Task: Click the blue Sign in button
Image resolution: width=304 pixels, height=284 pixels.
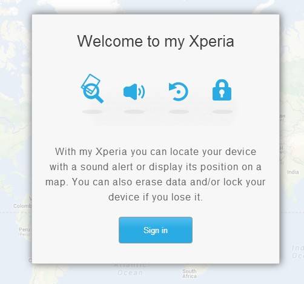Action: pos(156,230)
